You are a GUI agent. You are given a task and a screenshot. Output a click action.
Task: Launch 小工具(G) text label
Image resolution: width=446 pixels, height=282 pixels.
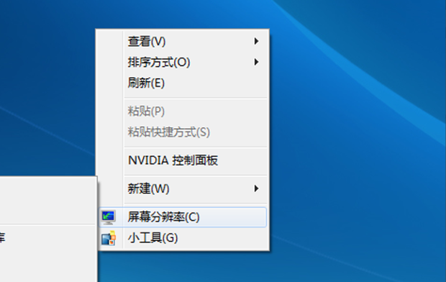[x=153, y=238]
